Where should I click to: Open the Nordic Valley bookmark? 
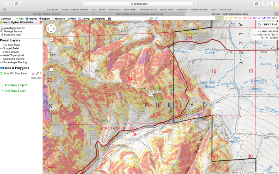[167, 10]
